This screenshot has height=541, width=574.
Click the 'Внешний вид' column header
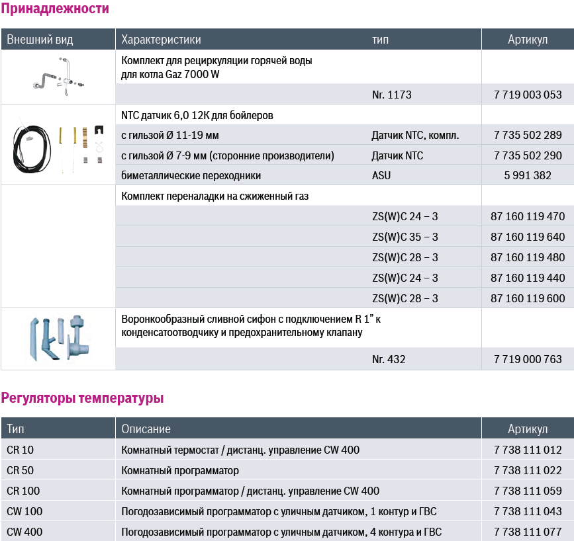pos(40,39)
